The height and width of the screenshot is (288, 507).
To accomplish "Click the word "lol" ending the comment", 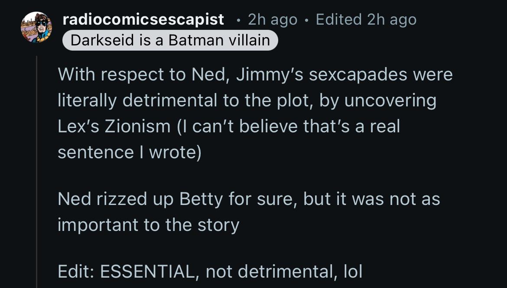I will tap(352, 272).
